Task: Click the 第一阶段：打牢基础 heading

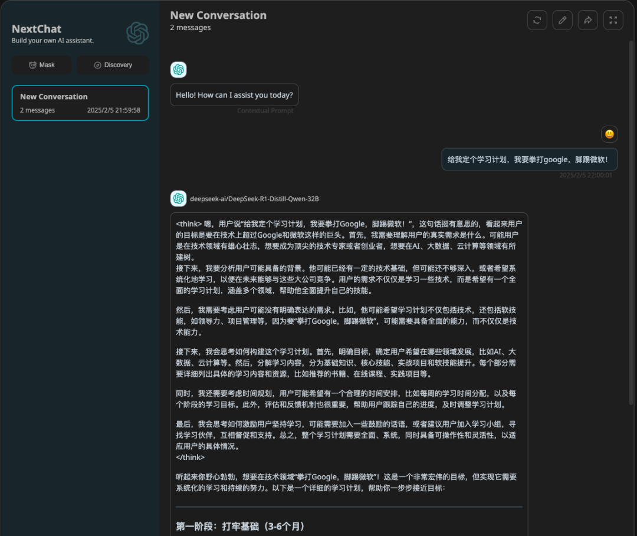Action: [x=241, y=526]
